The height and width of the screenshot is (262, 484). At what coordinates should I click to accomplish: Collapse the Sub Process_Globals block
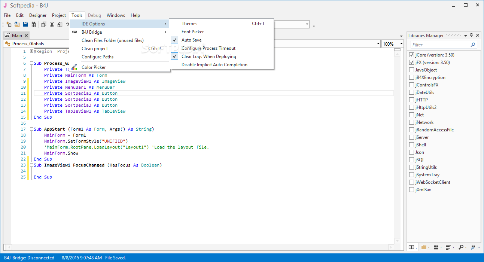[32, 63]
